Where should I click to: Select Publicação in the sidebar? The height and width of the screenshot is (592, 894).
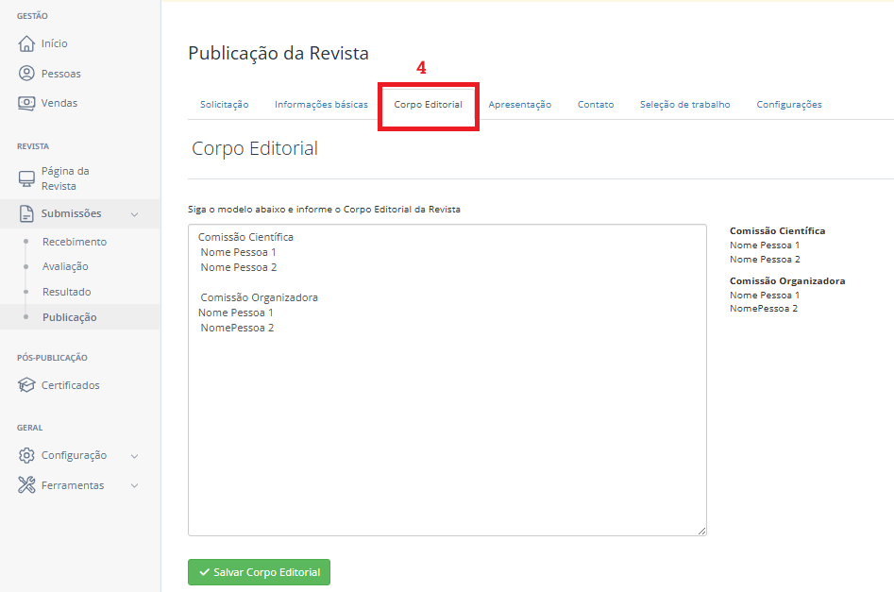pyautogui.click(x=70, y=317)
